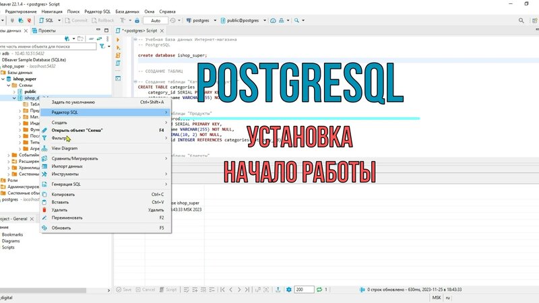Open Фильтр submenu in context menu
The width and height of the screenshot is (539, 303).
[106, 138]
